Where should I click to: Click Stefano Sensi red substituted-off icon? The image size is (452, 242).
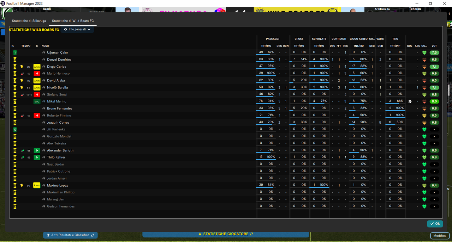37,94
